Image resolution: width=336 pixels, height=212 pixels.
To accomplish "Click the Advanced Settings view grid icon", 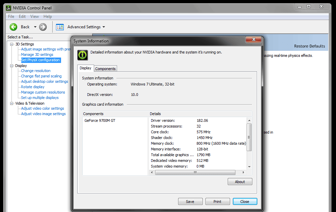I will pyautogui.click(x=60, y=27).
